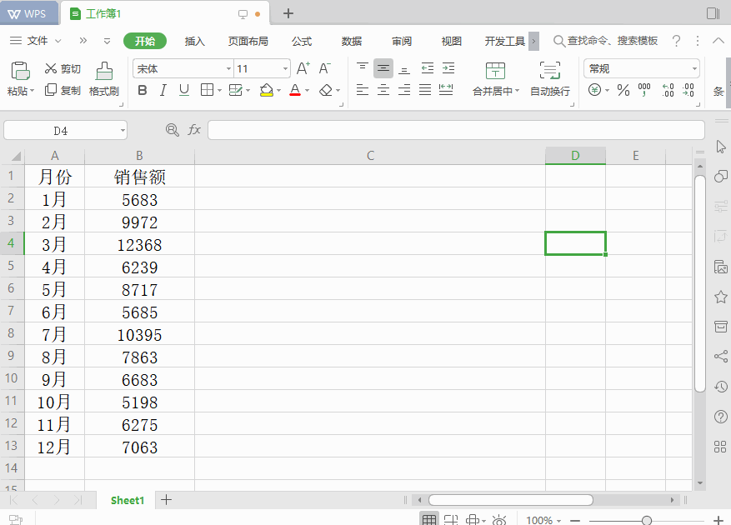Toggle bold formatting

(142, 90)
